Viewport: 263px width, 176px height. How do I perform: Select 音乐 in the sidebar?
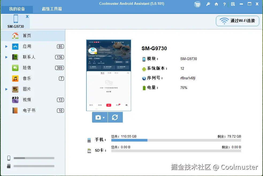[x=27, y=78]
